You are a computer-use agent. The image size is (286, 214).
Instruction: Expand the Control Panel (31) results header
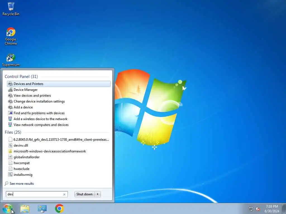tap(21, 77)
